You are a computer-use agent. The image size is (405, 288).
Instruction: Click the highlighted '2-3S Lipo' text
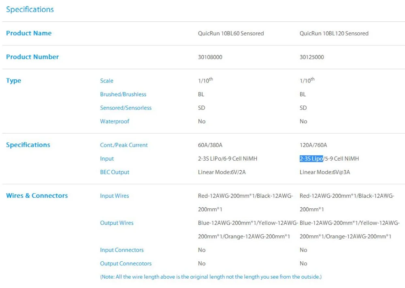point(311,159)
